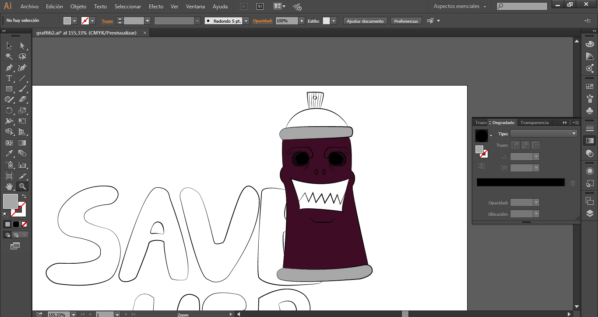598x317 pixels.
Task: Click the Eraser tool
Action: (22, 100)
